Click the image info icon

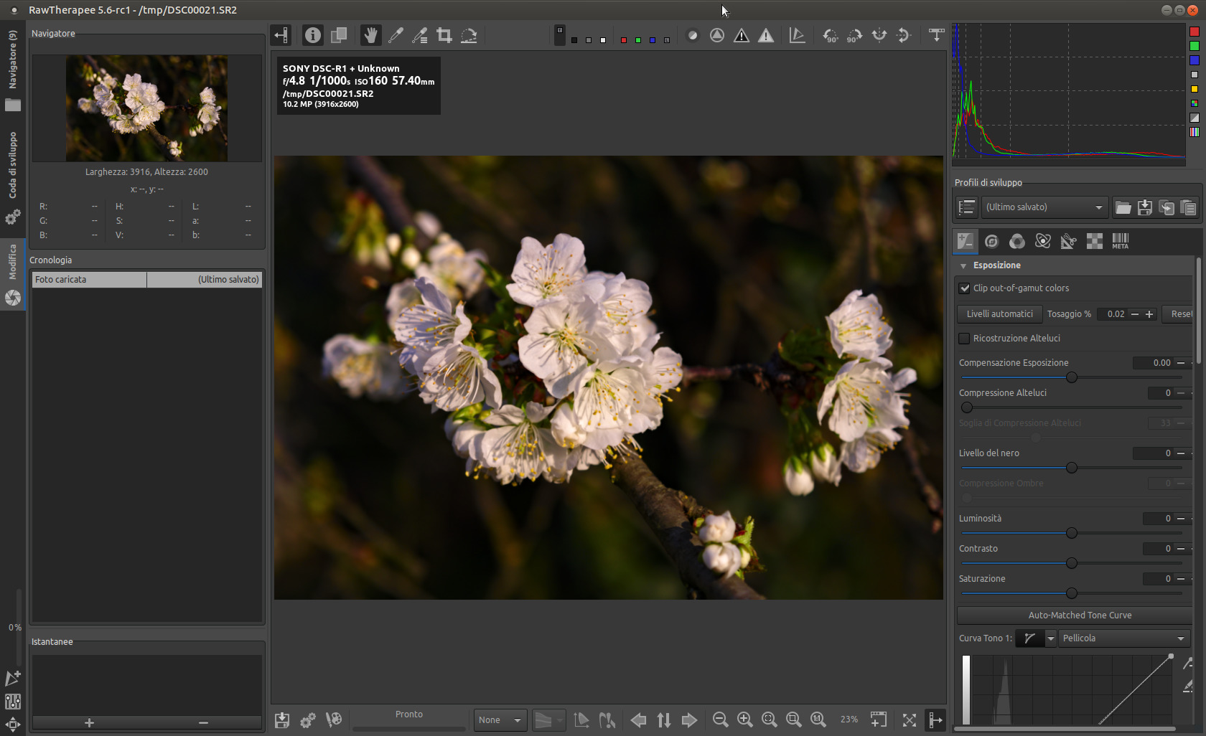313,35
